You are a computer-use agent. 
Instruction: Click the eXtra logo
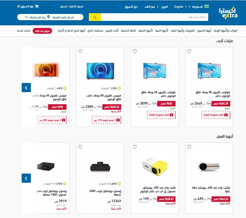coord(228,13)
